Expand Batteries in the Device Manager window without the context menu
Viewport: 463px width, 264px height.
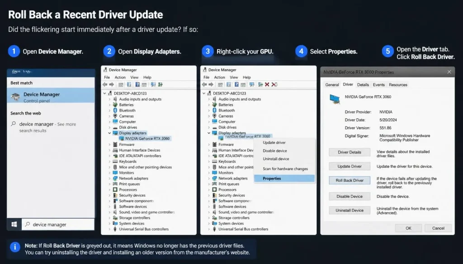[x=109, y=105]
